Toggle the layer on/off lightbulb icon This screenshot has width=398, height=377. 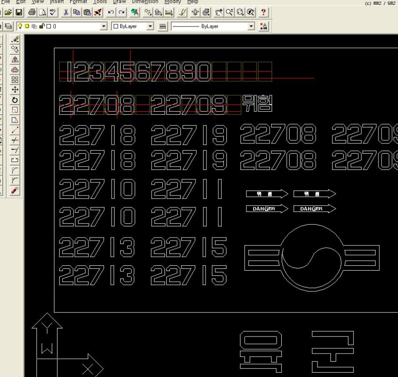pos(20,26)
